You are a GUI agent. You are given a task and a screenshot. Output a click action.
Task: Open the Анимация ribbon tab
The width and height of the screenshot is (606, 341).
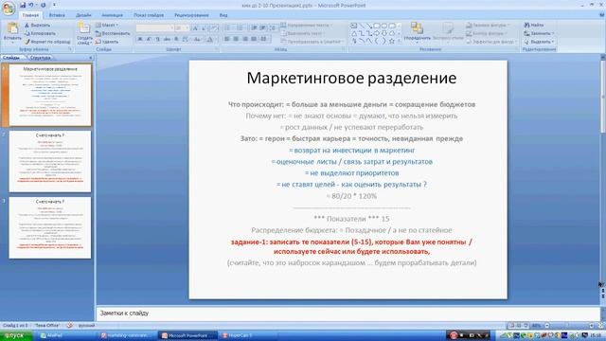[112, 15]
